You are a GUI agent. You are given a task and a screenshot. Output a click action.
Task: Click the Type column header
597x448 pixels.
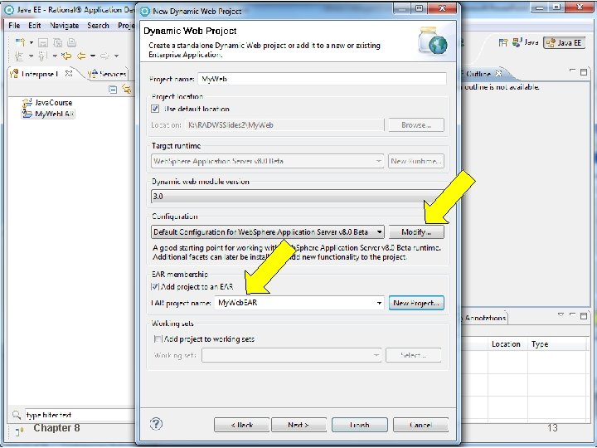coord(558,344)
